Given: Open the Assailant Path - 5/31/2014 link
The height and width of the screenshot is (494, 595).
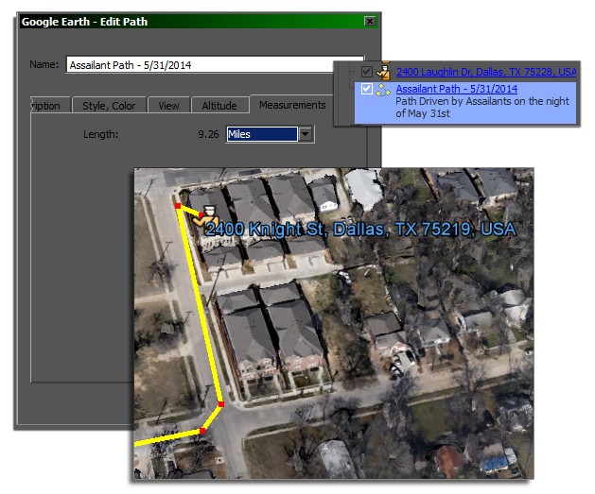Looking at the screenshot, I should coord(457,89).
